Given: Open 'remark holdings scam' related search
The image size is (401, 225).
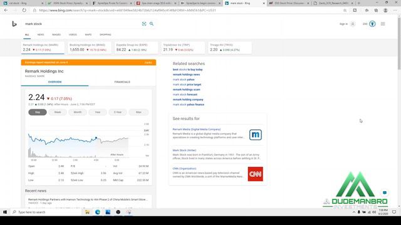Looking at the screenshot, I should [186, 89].
